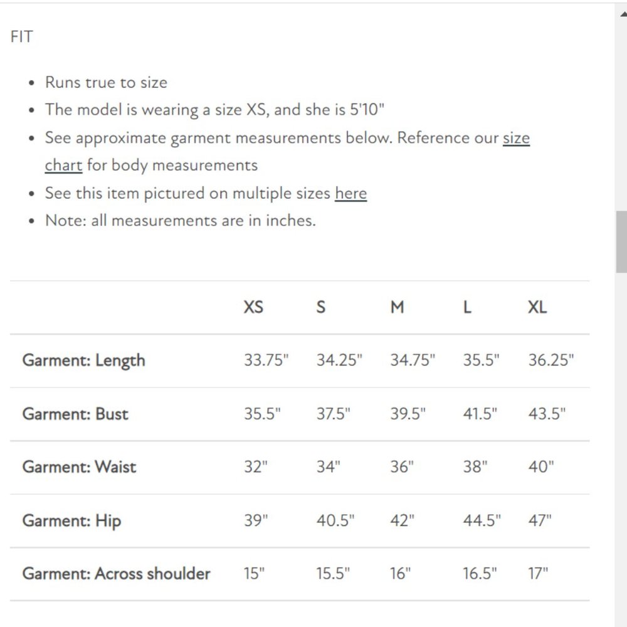Screen dimensions: 627x627
Task: Select the XL column header
Action: pyautogui.click(x=537, y=307)
